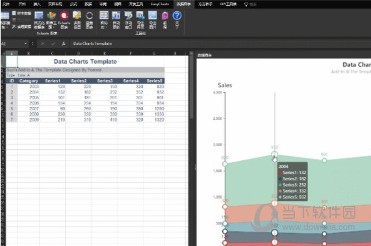Open the blue question-mark About icon
The width and height of the screenshot is (371, 246).
(x=177, y=20)
